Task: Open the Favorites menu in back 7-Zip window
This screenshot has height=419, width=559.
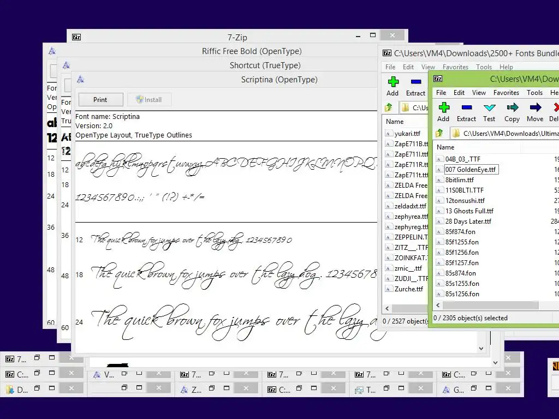Action: [x=455, y=67]
